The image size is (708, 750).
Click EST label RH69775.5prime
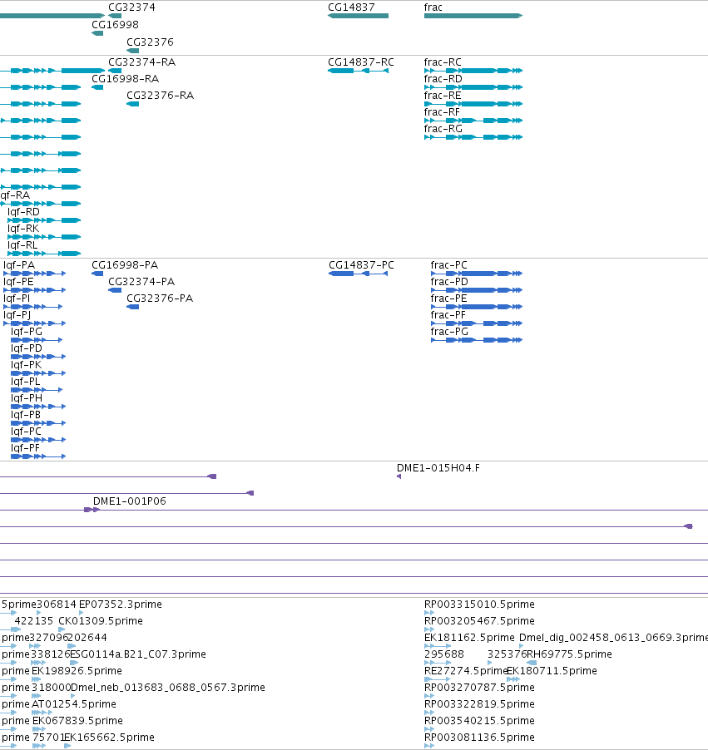point(570,654)
